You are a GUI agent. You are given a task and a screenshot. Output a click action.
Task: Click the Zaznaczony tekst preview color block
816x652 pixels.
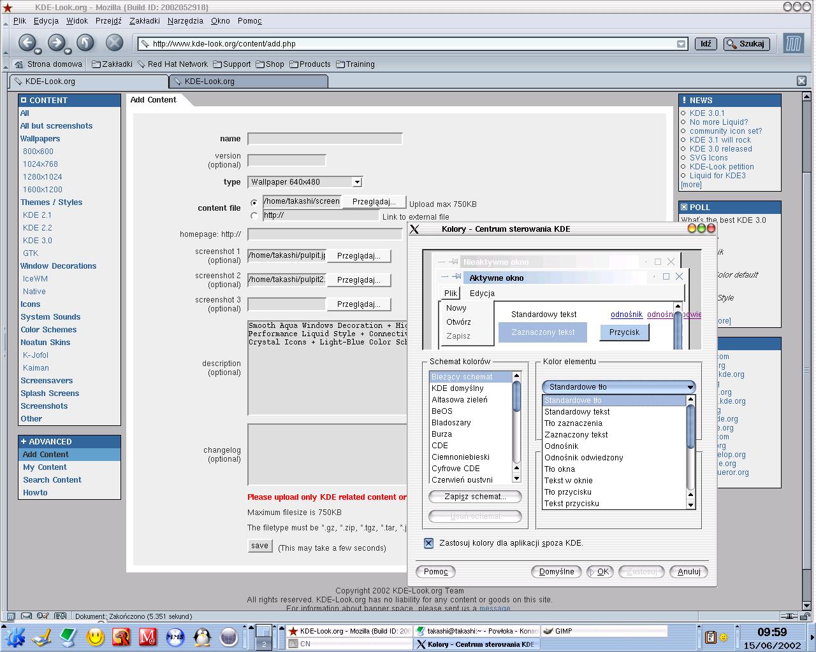tap(543, 332)
